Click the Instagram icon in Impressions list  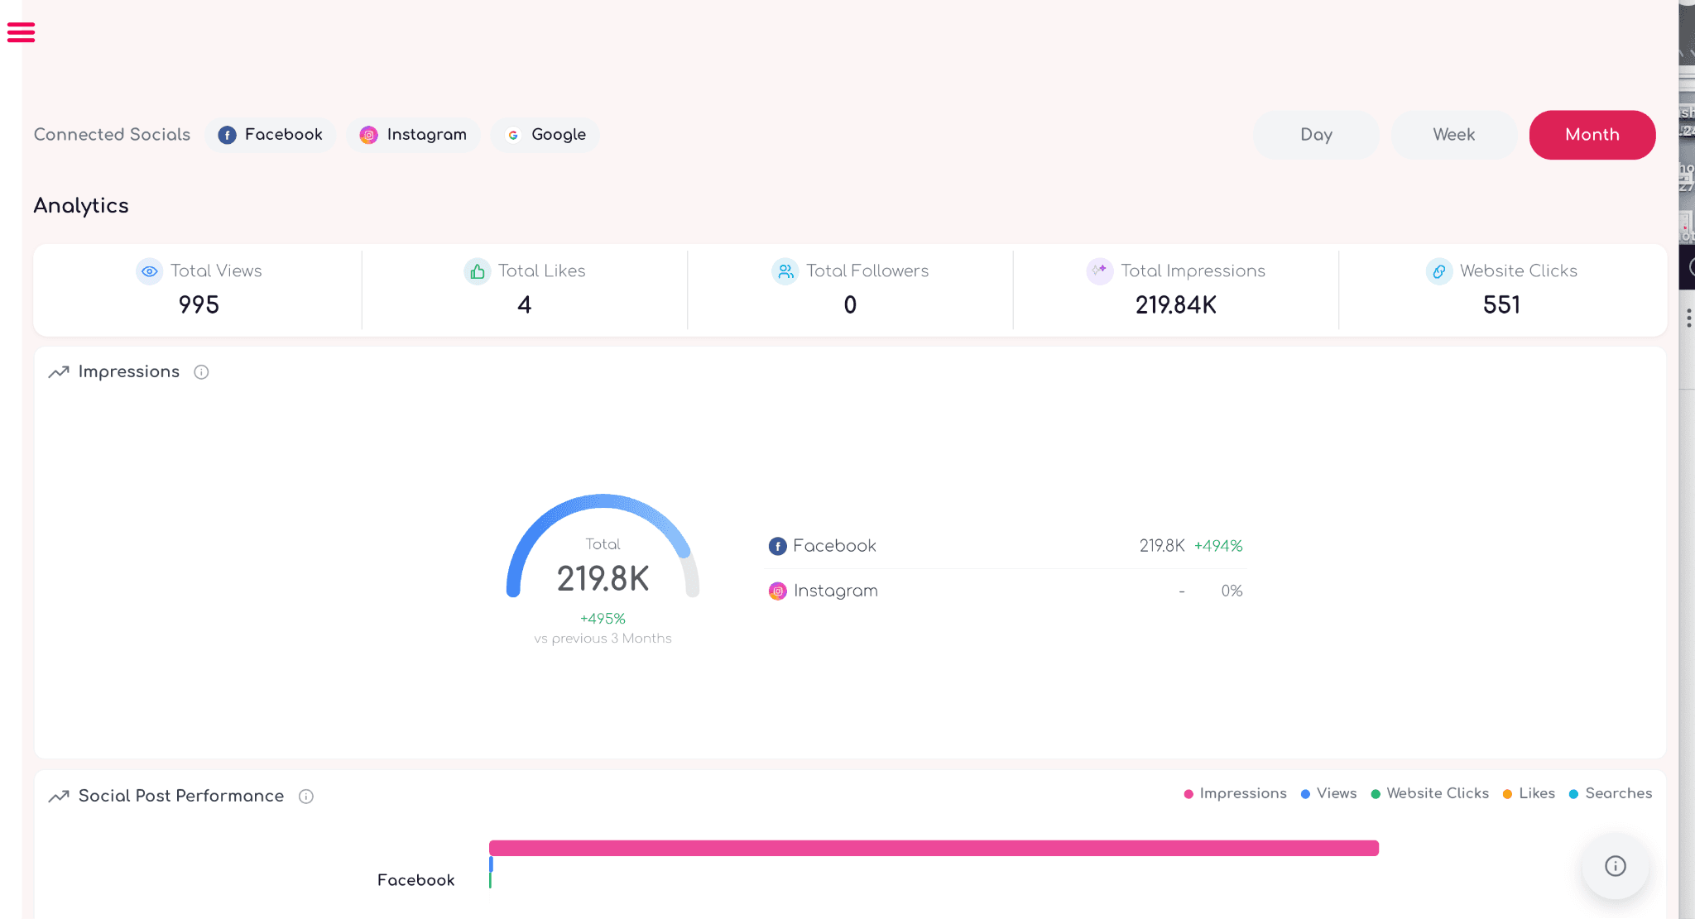point(778,591)
